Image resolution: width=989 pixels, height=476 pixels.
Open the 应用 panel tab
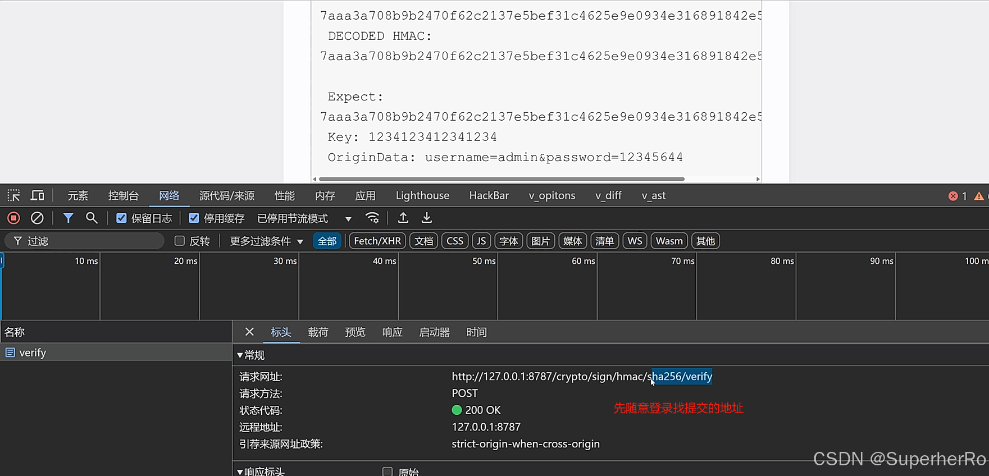(366, 195)
